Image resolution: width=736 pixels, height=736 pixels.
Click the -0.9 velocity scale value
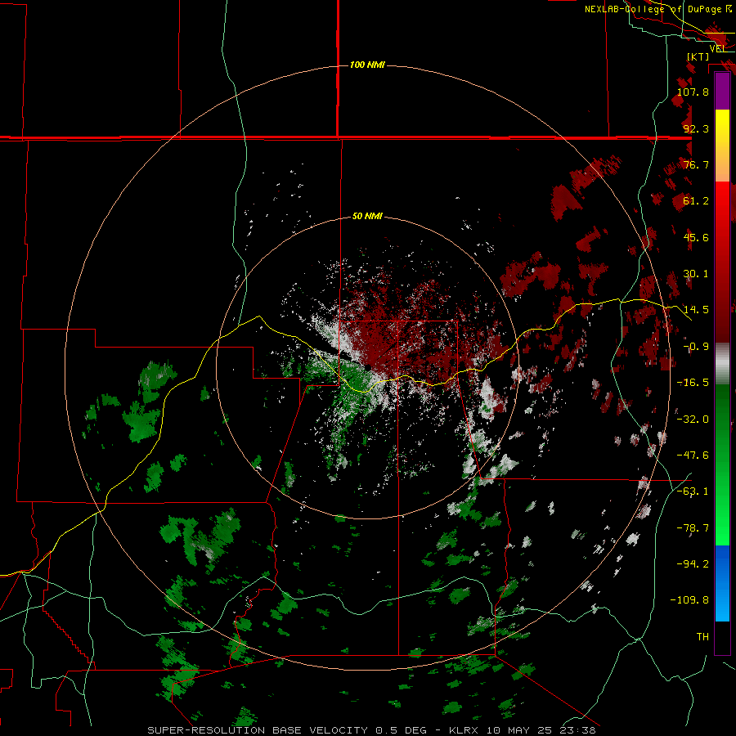[x=696, y=347]
